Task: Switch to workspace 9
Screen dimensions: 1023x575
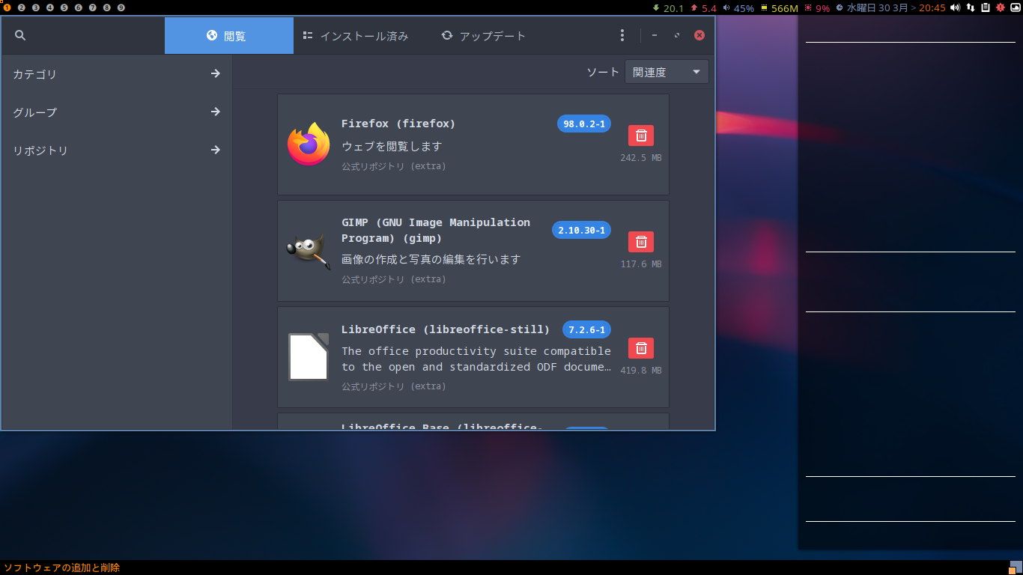Action: point(121,7)
